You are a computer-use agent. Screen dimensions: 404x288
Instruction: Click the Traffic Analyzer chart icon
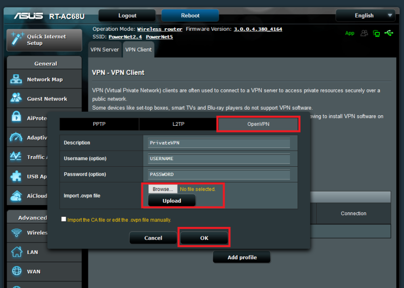tap(16, 156)
